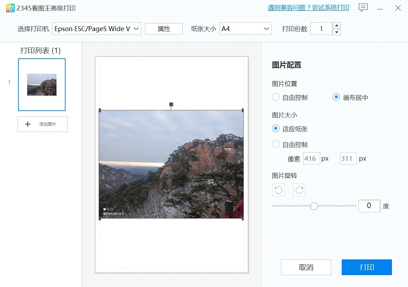
Task: Open the feedback chat bubble icon
Action: pyautogui.click(x=363, y=8)
